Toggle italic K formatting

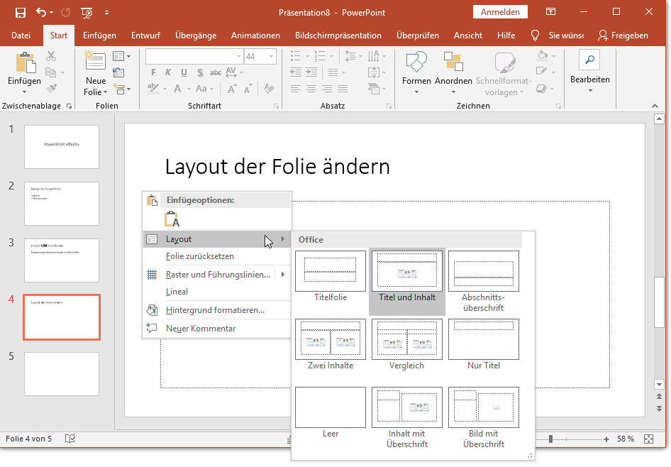point(168,72)
